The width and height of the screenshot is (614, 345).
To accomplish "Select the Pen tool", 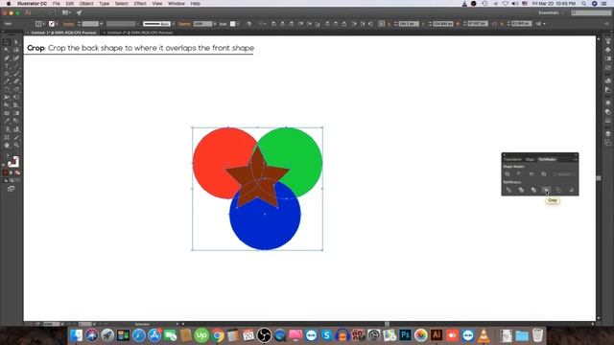I will coord(7,57).
